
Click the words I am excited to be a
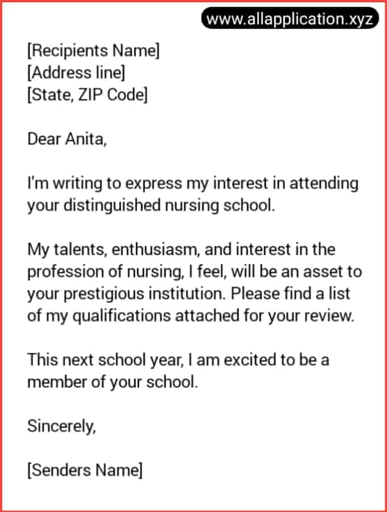click(258, 360)
